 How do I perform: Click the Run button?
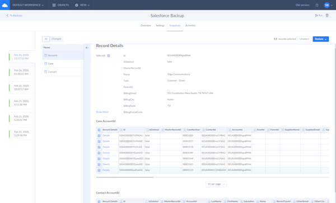coord(319,16)
